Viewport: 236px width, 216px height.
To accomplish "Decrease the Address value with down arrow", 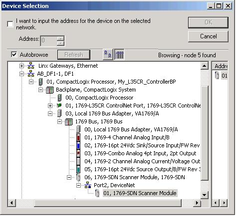I will pyautogui.click(x=60, y=43).
